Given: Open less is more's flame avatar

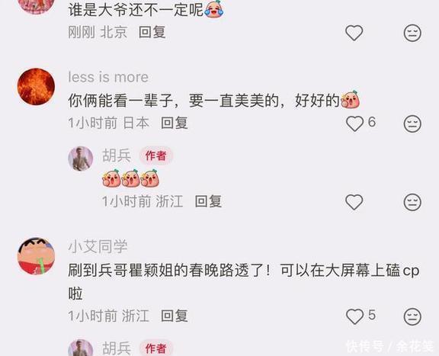Looking at the screenshot, I should click(36, 87).
